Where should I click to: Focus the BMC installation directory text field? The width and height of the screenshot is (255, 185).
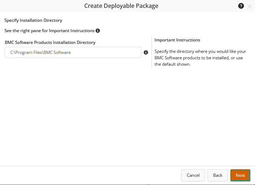point(73,52)
